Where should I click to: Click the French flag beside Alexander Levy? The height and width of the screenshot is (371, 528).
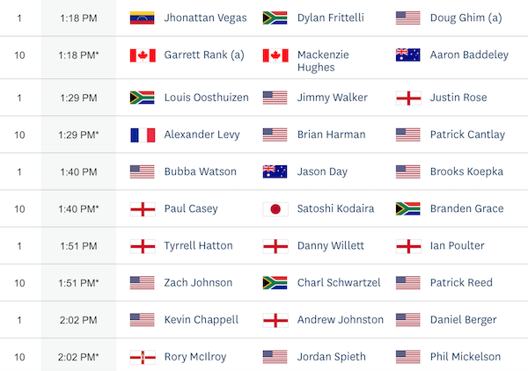tap(143, 135)
